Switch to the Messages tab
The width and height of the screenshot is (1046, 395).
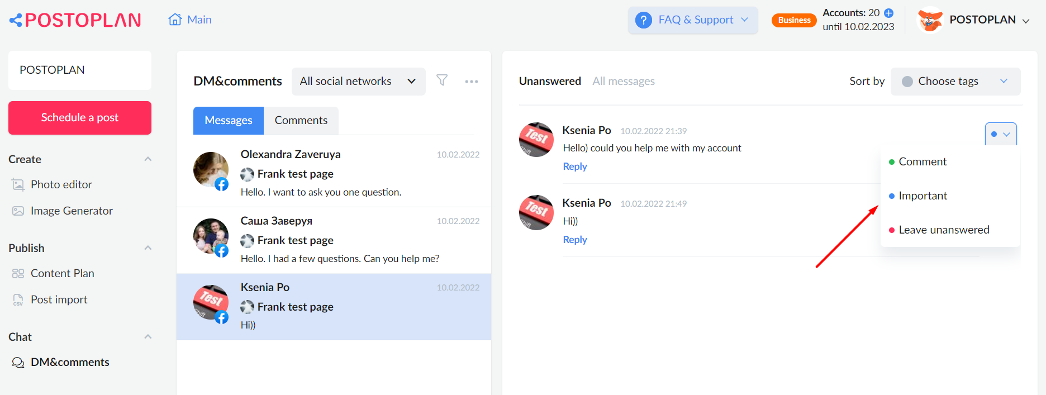coord(229,121)
